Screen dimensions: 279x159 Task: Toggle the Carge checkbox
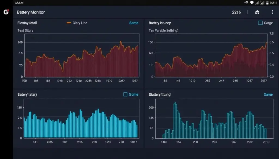coord(260,23)
